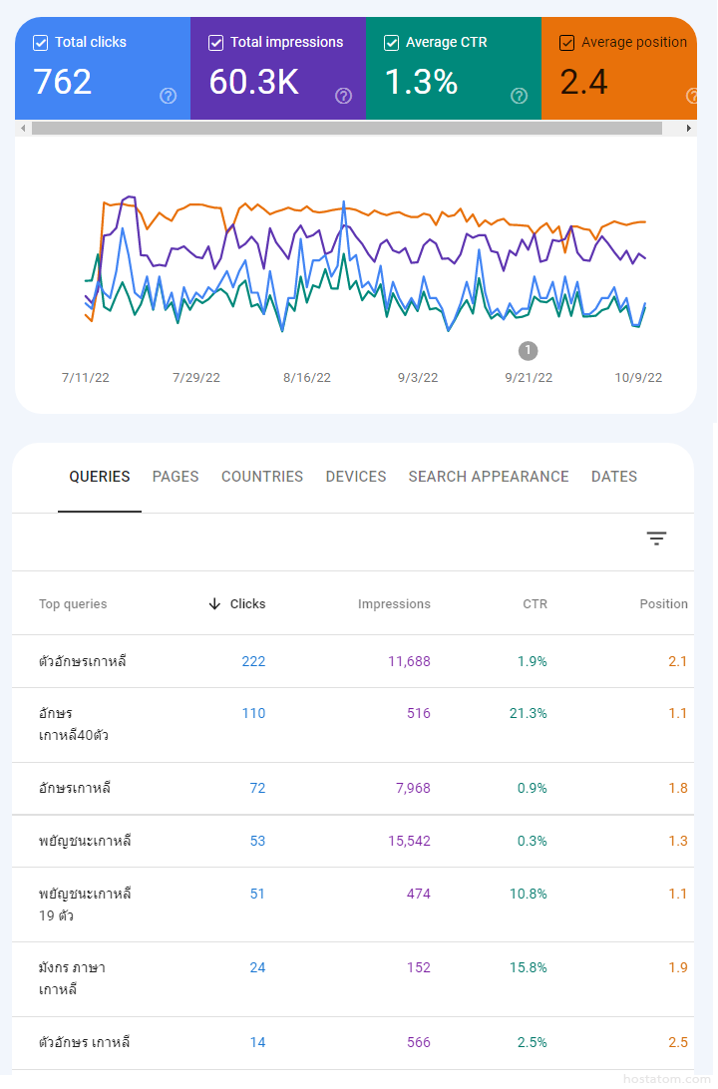The width and height of the screenshot is (718, 1089).
Task: Switch to the PAGES tab
Action: pyautogui.click(x=176, y=477)
